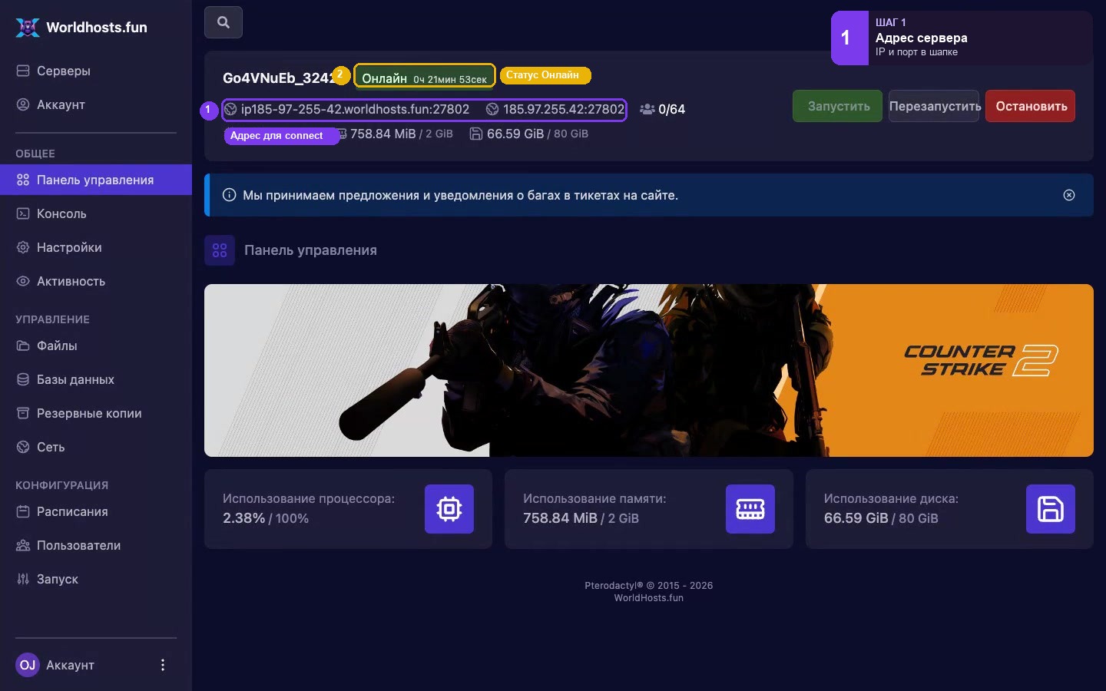The width and height of the screenshot is (1106, 691).
Task: Click the 185.97.255.42:27802 IP address
Action: 564,109
